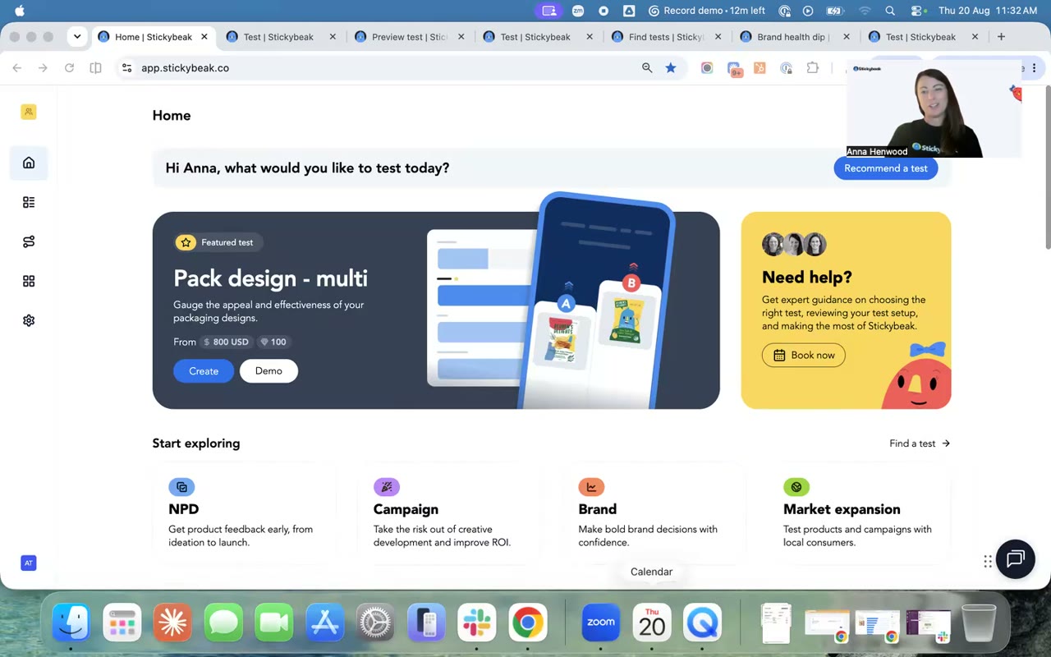Switch to the Brand health dip tab

click(x=795, y=37)
